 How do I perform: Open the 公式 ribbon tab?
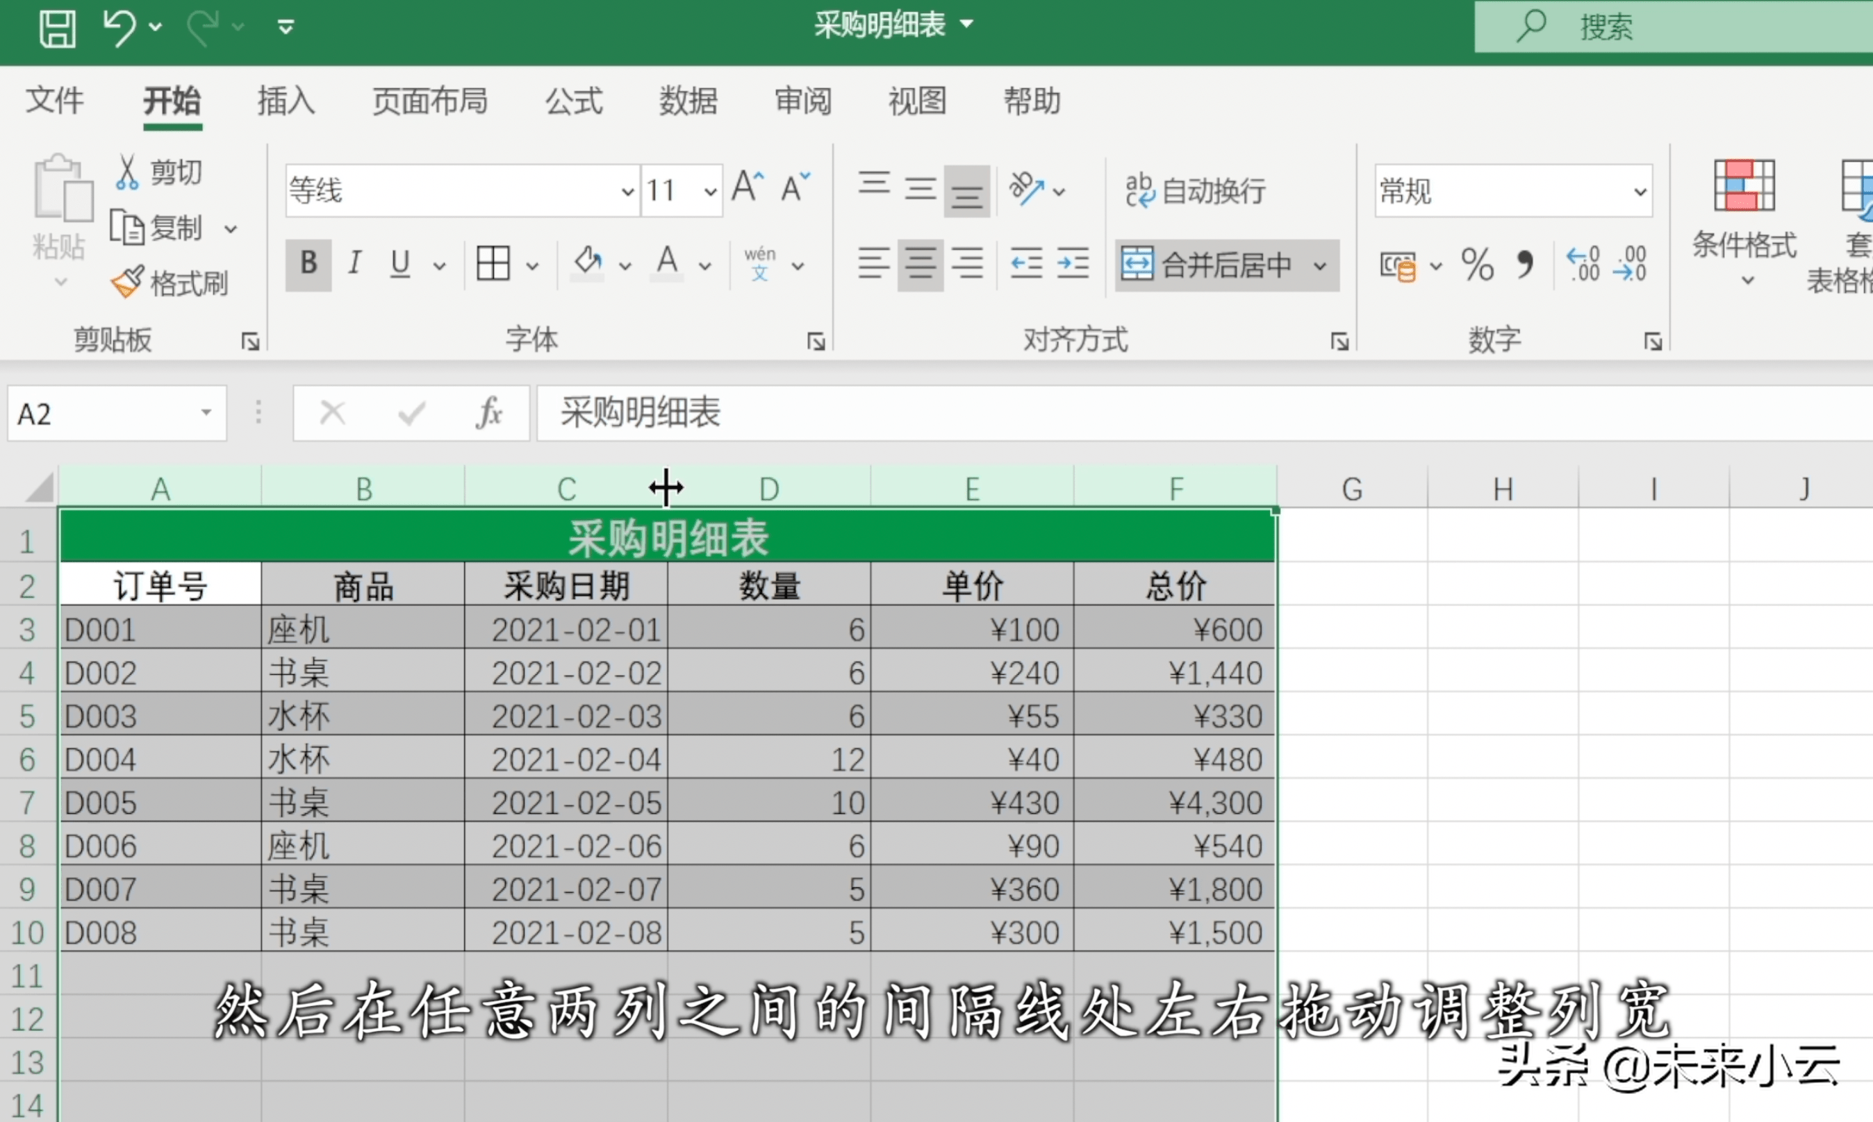(x=573, y=101)
